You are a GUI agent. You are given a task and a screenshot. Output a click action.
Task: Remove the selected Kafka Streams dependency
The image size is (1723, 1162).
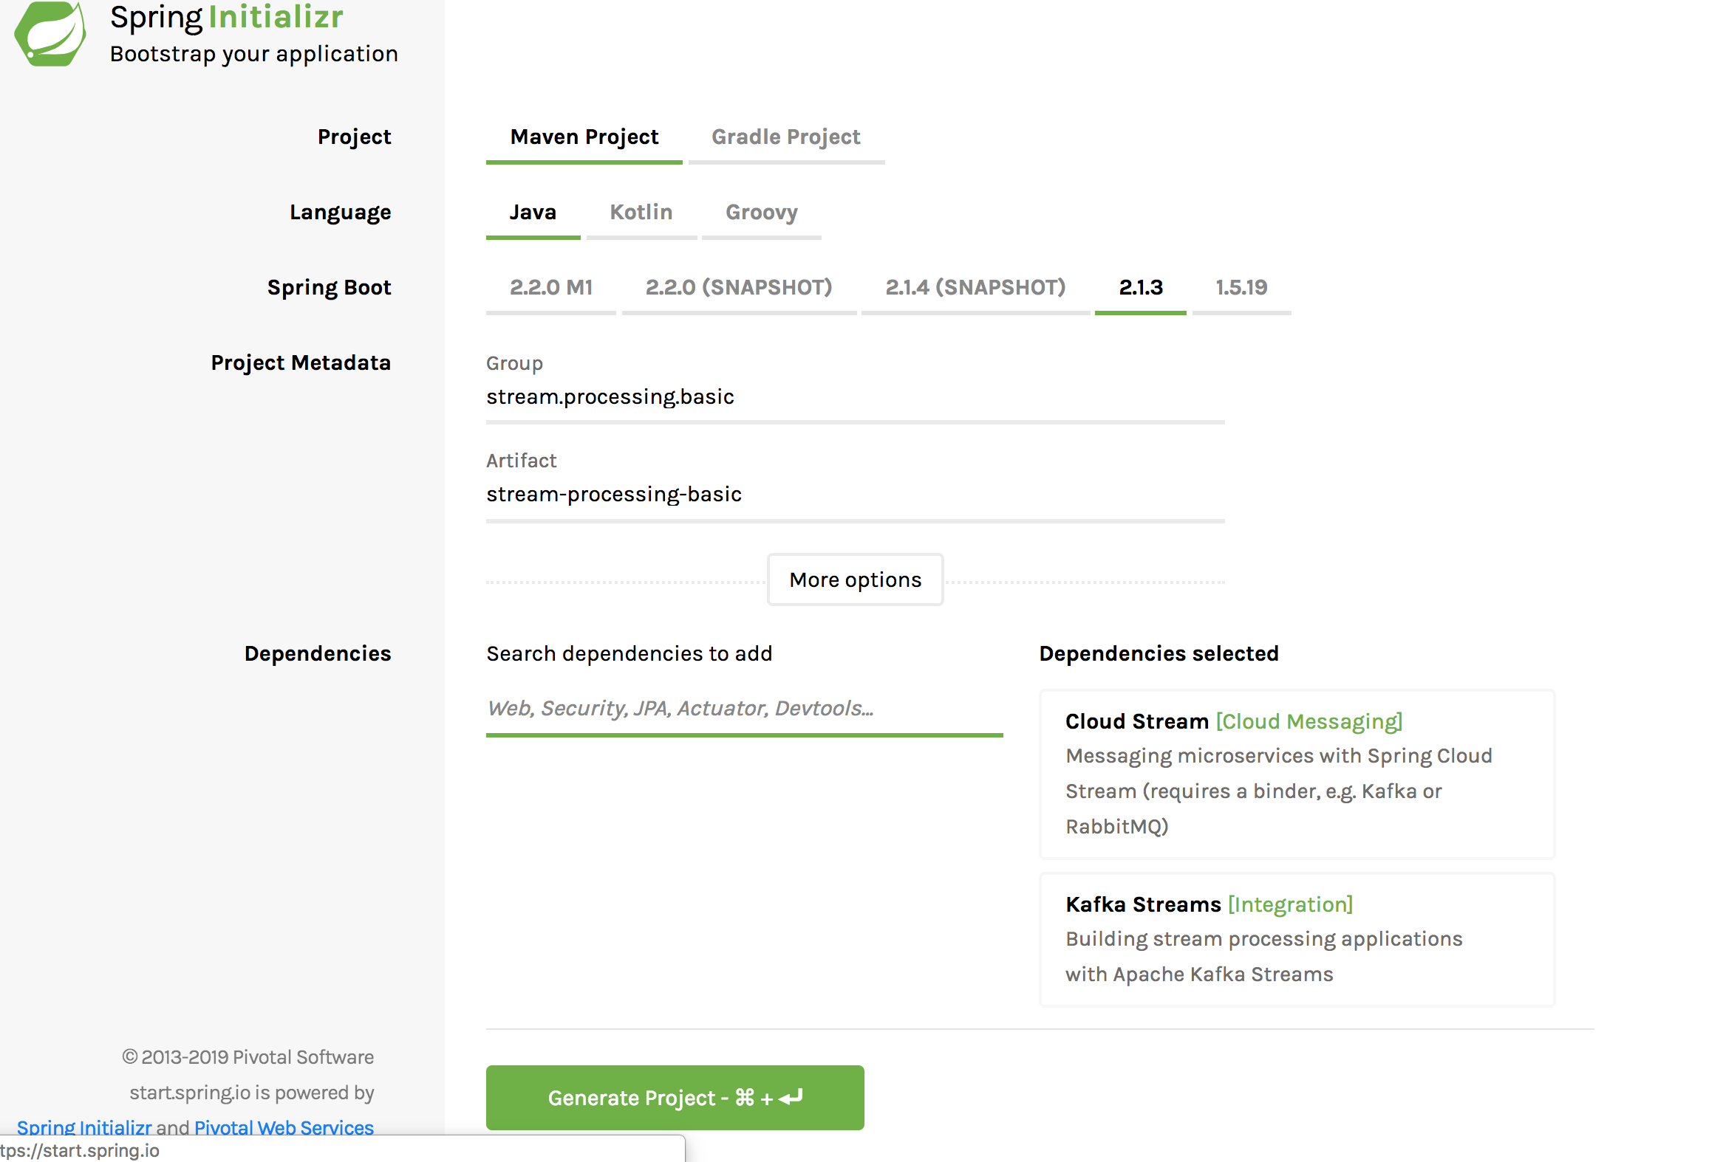1296,939
